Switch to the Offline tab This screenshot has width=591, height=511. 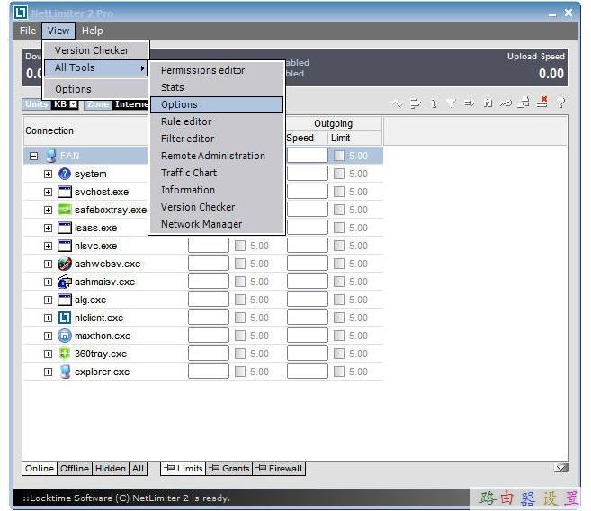[75, 468]
